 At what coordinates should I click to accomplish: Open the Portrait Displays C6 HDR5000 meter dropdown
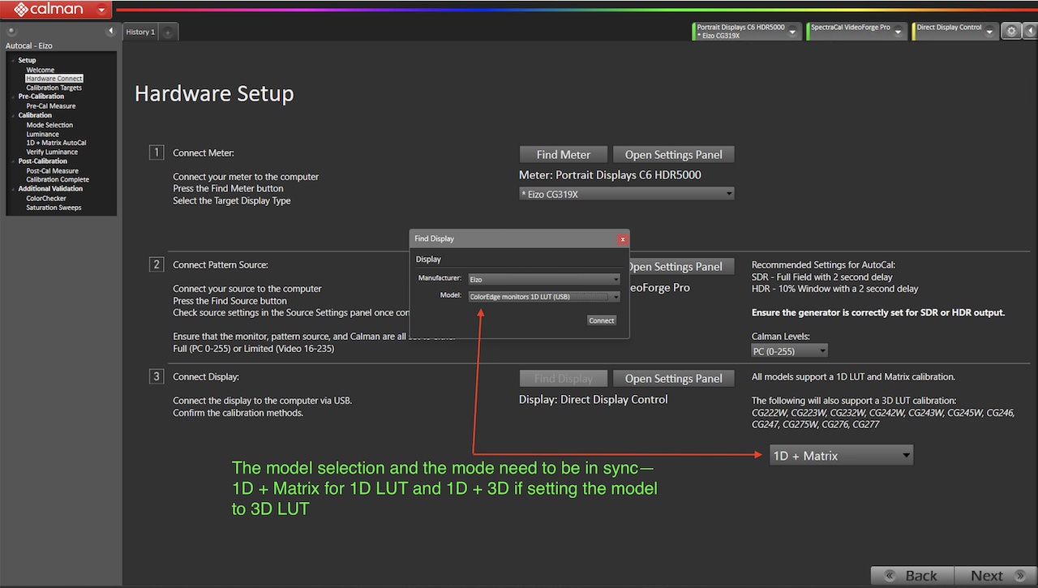tap(794, 32)
